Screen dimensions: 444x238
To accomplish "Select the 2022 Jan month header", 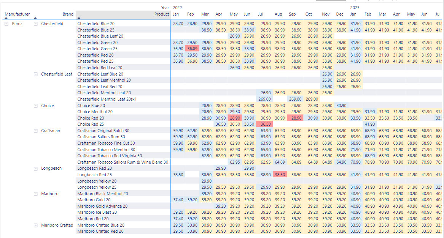I will [176, 14].
